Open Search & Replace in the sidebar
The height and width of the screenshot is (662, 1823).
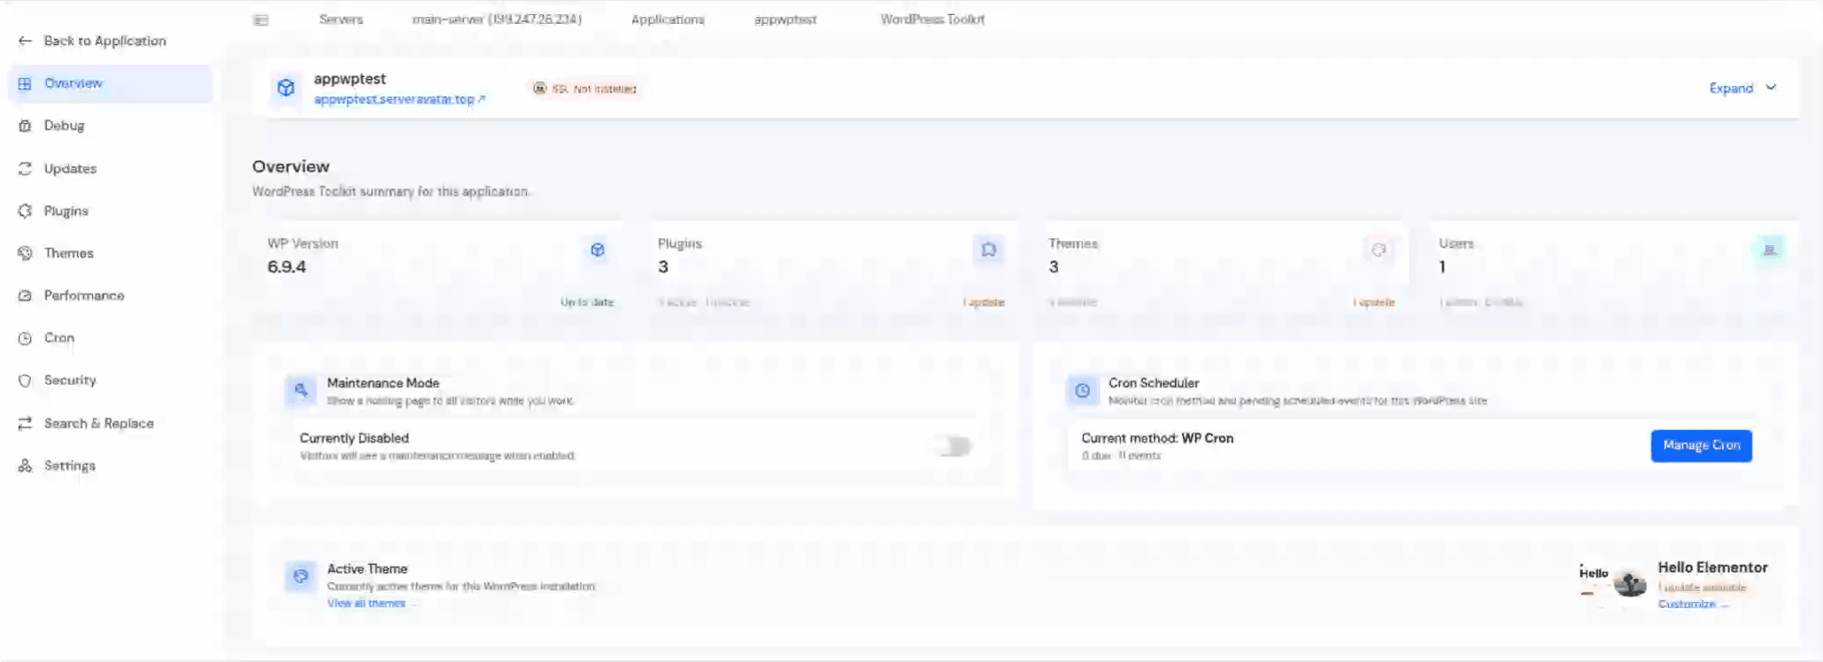pyautogui.click(x=111, y=423)
